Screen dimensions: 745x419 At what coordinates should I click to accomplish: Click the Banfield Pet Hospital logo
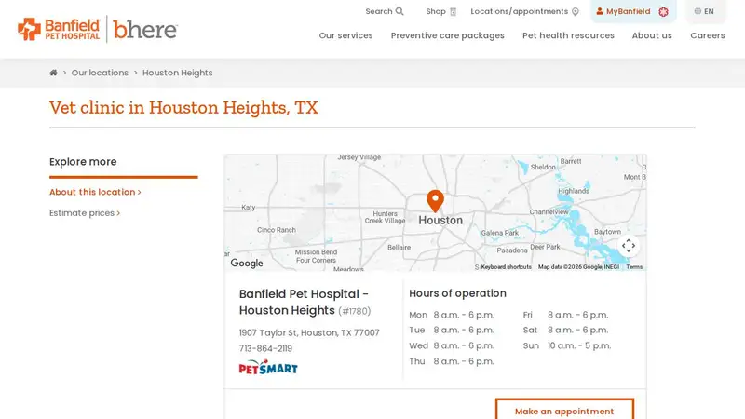point(59,30)
